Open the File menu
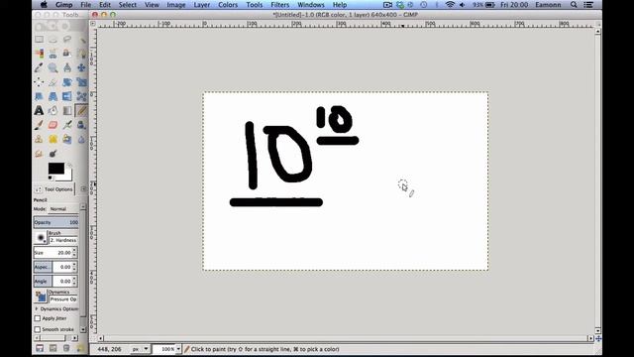Screen dimensions: 634x357 pos(86,5)
